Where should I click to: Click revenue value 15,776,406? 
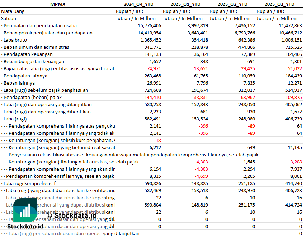point(150,26)
